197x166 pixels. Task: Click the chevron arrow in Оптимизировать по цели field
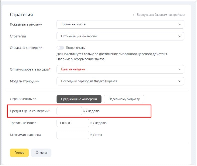click(x=179, y=69)
